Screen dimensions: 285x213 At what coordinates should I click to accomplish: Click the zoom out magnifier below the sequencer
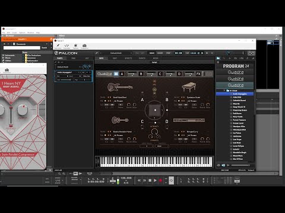coord(59,173)
